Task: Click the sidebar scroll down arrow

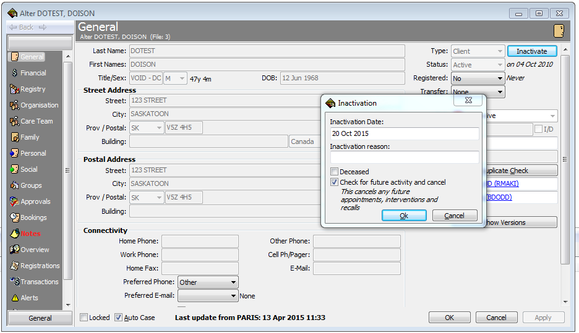Action: tap(68, 305)
